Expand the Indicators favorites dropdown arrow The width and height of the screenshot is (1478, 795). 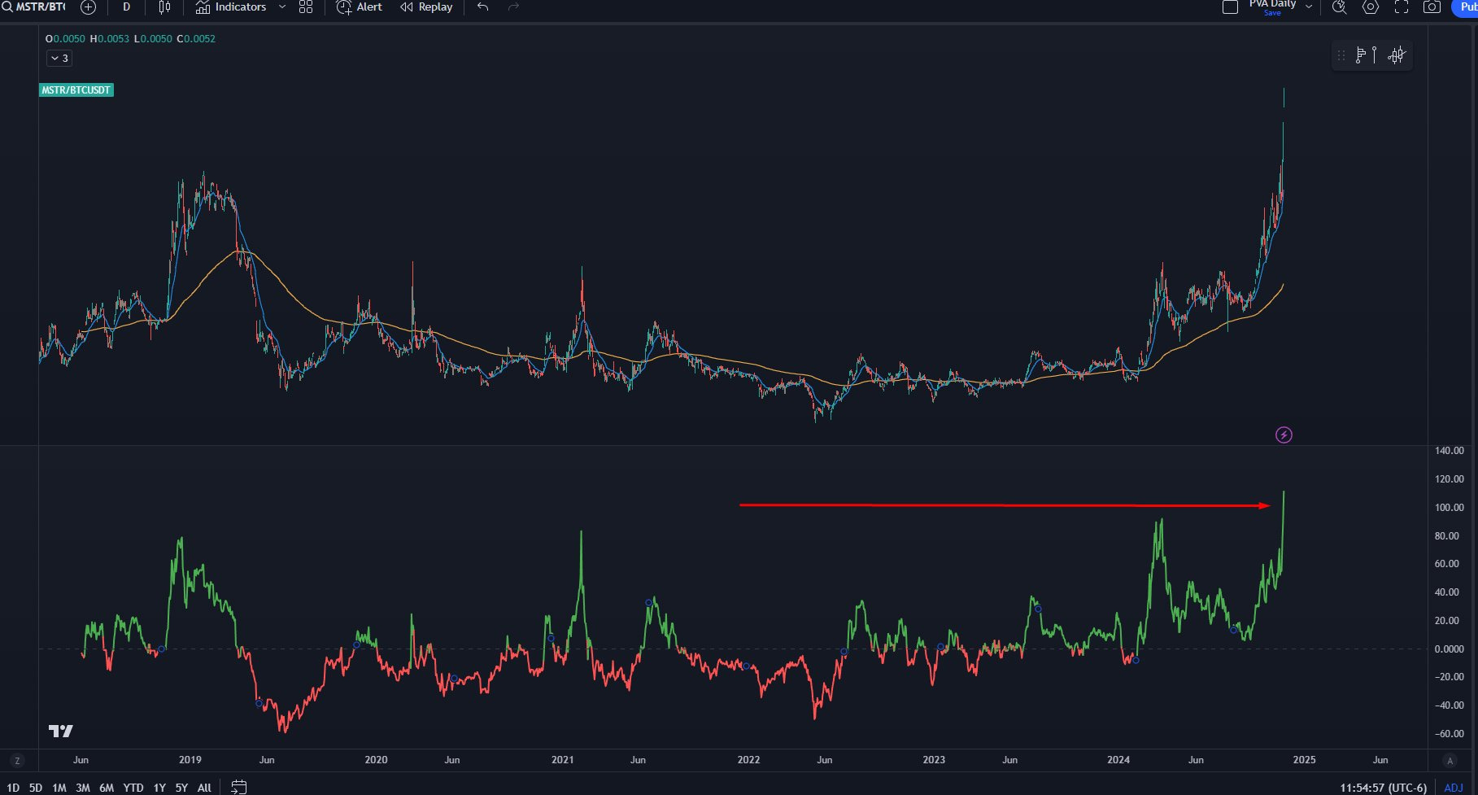pyautogui.click(x=282, y=7)
